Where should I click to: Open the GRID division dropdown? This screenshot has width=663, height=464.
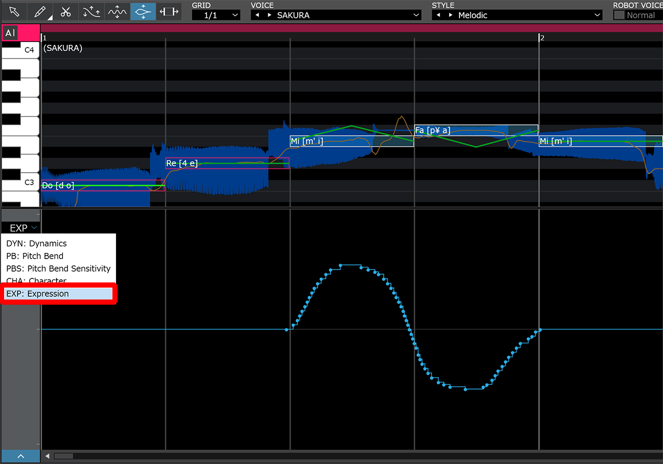(216, 15)
